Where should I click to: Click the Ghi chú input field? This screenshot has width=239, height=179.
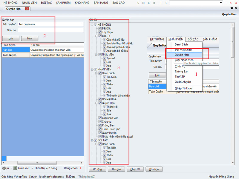[51, 30]
